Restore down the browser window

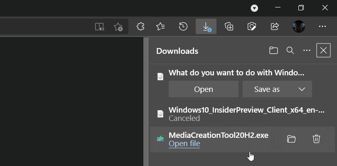coord(301,8)
